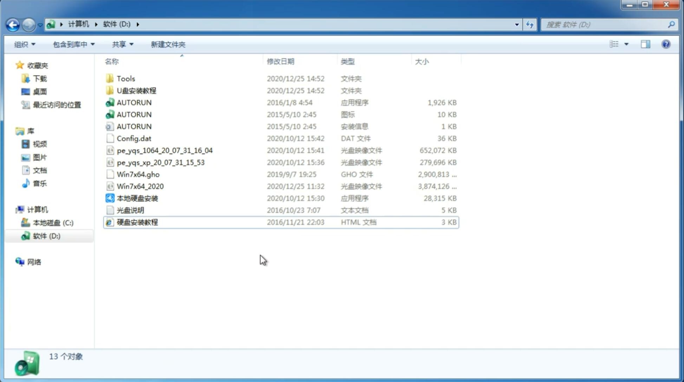Viewport: 684px width, 382px height.
Task: Open Config.dat DAT file
Action: tap(134, 138)
